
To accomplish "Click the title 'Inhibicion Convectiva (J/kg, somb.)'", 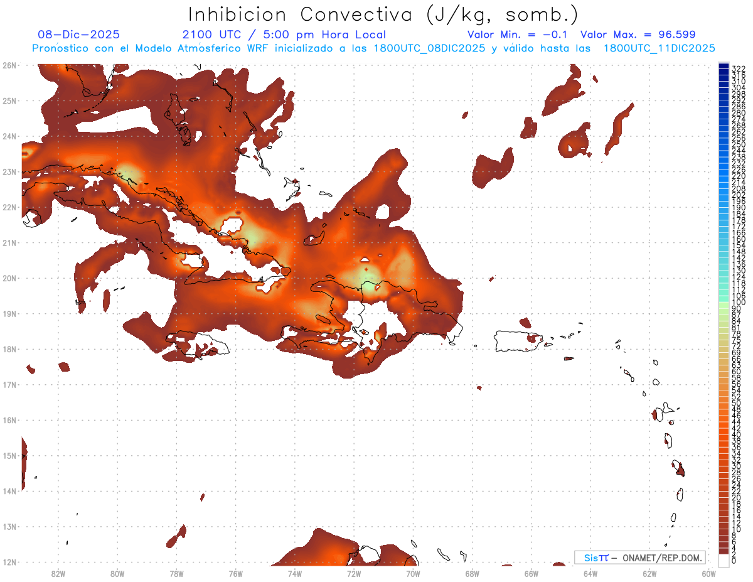I will click(383, 15).
